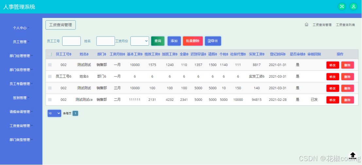Click the 人事管理系统 header title
The width and height of the screenshot is (362, 165).
(x=19, y=7)
